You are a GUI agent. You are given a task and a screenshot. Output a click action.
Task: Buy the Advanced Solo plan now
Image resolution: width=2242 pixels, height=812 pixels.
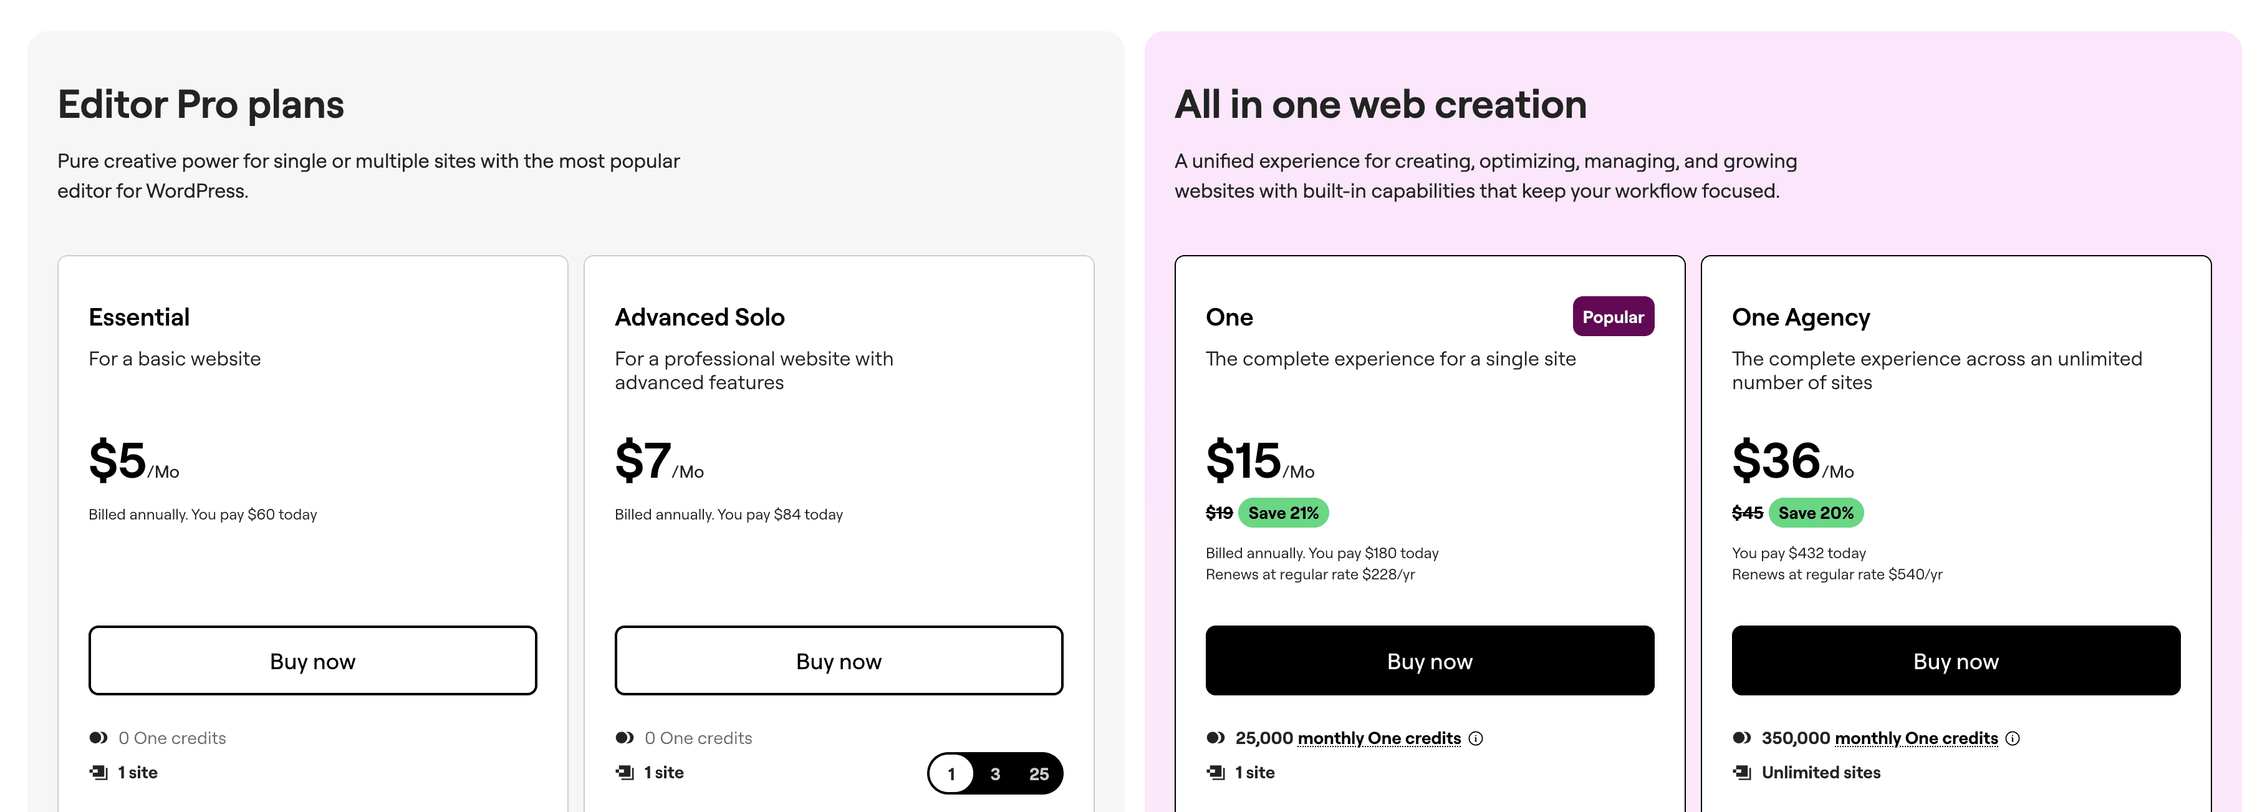[x=838, y=660]
